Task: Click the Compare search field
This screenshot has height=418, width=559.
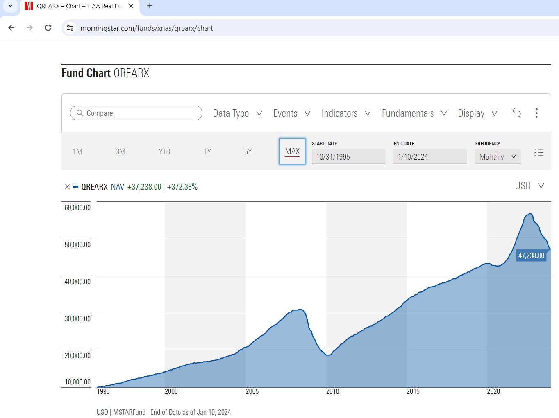Action: [136, 113]
